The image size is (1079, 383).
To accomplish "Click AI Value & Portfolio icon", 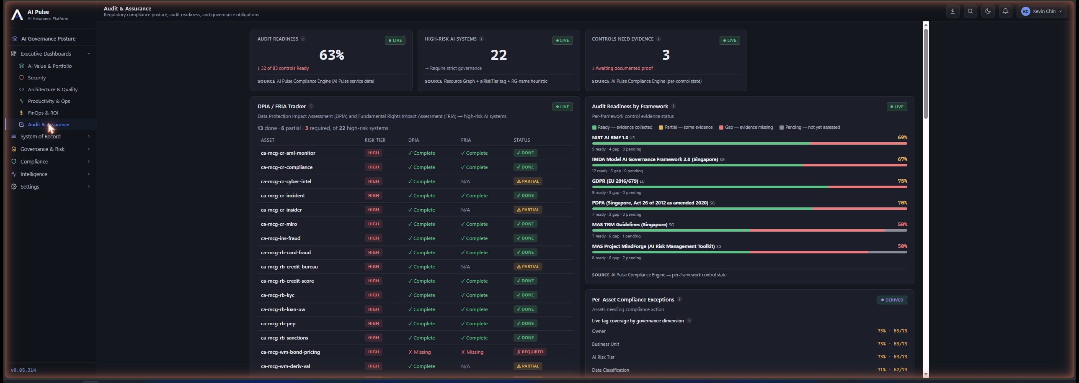I will pyautogui.click(x=21, y=66).
